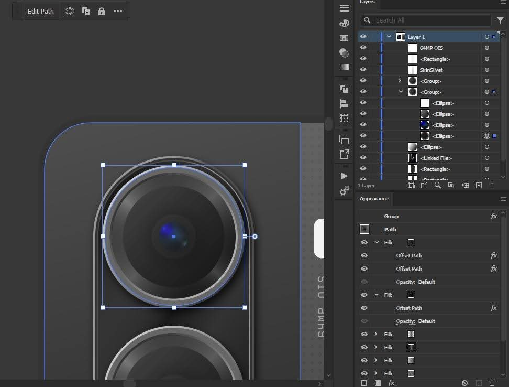Open the More options ellipsis menu
The width and height of the screenshot is (509, 387).
click(118, 11)
